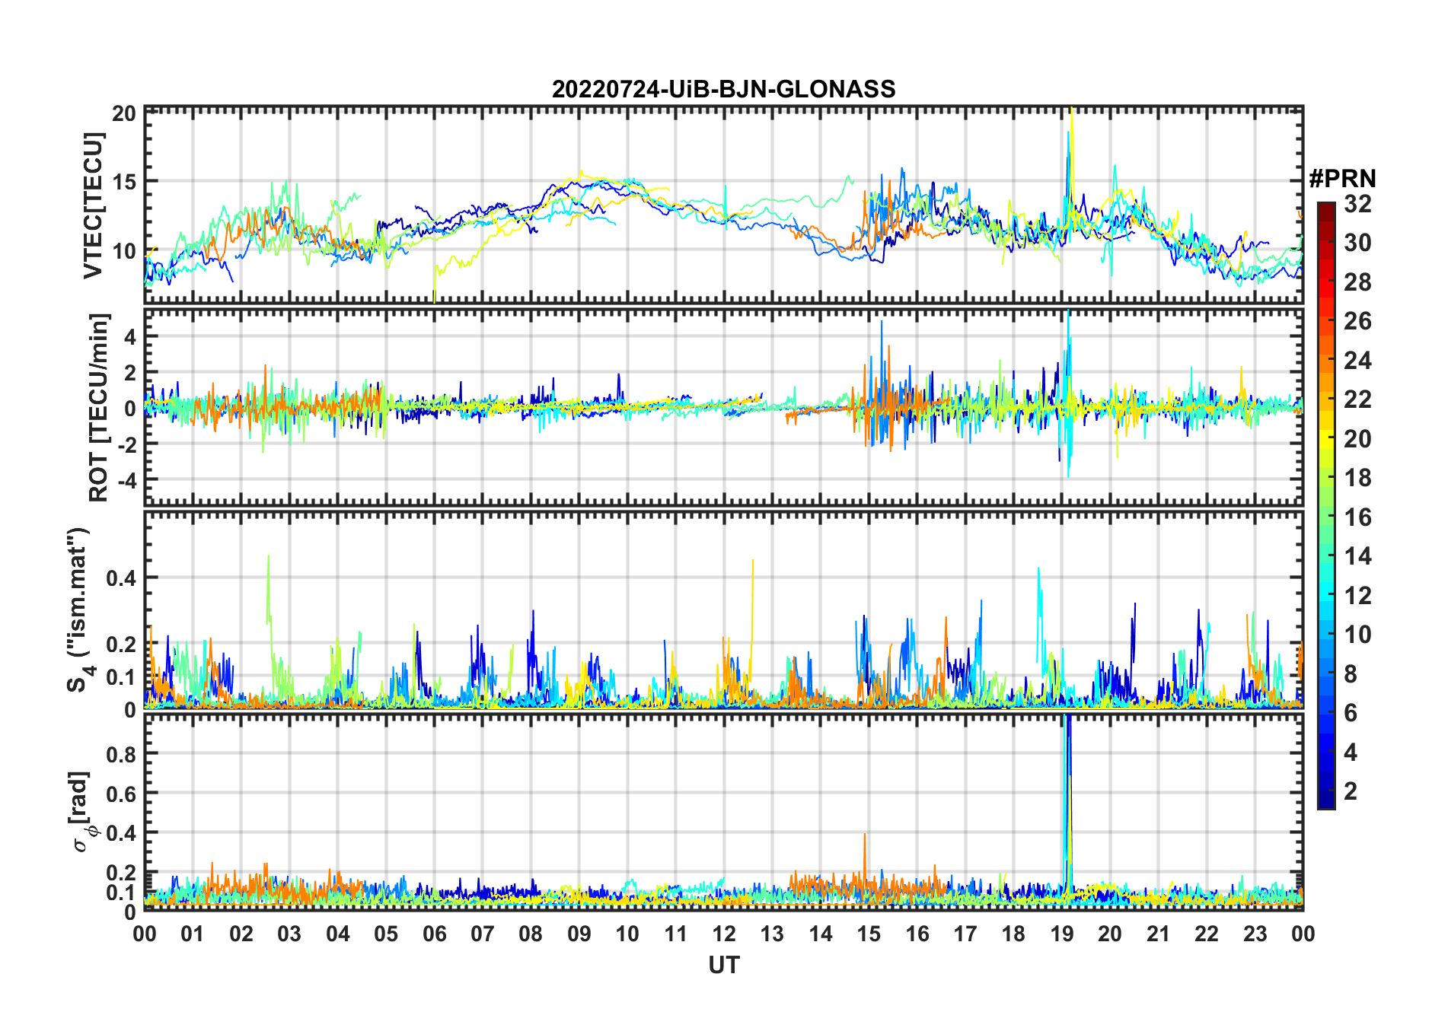This screenshot has width=1448, height=1012.
Task: Select UT axis tick label 19
Action: click(1062, 934)
